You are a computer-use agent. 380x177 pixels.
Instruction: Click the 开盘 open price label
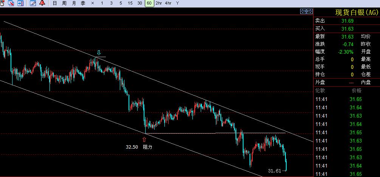coord(366,52)
